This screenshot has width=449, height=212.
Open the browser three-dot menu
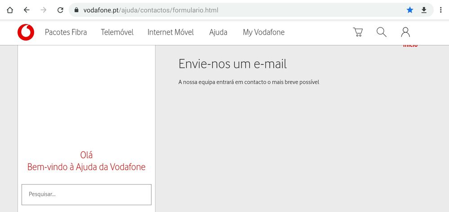(440, 10)
